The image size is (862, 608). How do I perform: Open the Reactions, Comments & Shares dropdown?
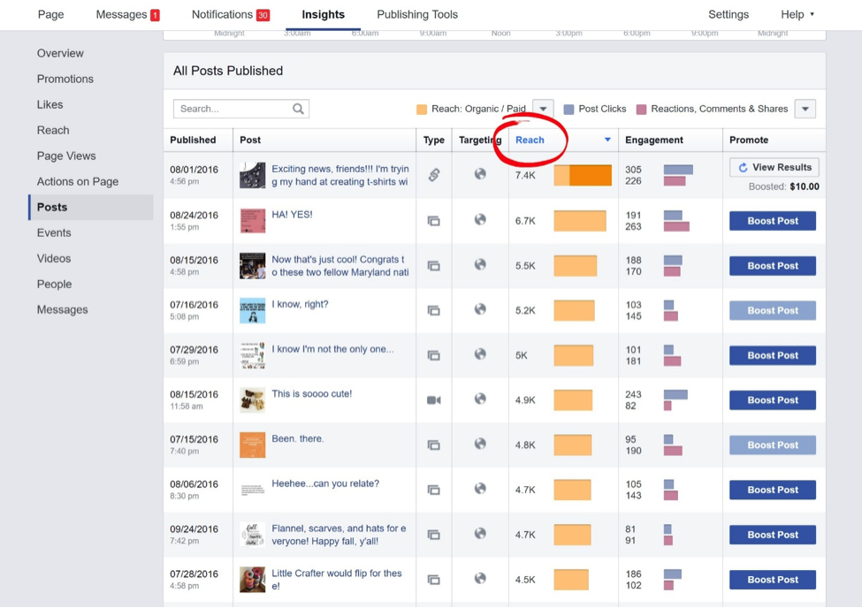click(x=805, y=109)
